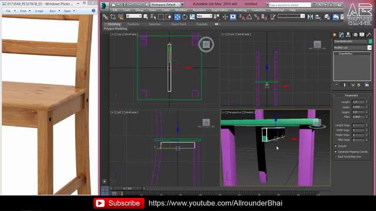Toggle the Percent Snap icon

coord(257,17)
